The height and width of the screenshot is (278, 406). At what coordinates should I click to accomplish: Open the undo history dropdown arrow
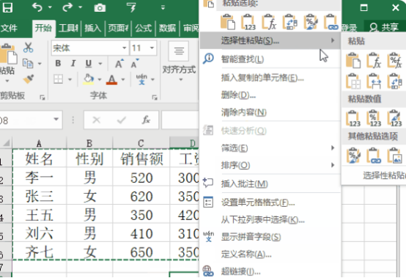[x=50, y=7]
